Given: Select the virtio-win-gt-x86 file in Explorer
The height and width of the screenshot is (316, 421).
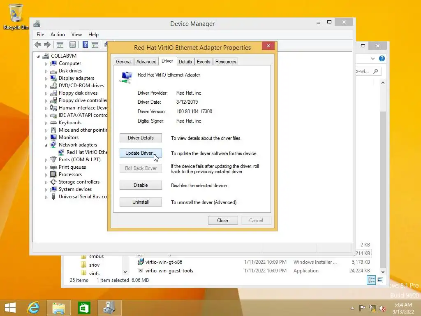Looking at the screenshot, I should pos(164,262).
